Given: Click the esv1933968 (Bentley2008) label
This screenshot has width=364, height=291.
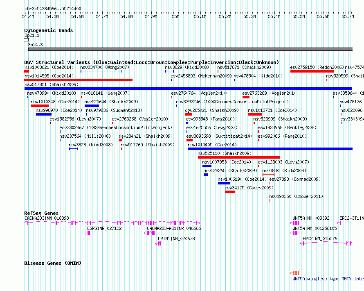Looking at the screenshot, I should coord(287,128).
